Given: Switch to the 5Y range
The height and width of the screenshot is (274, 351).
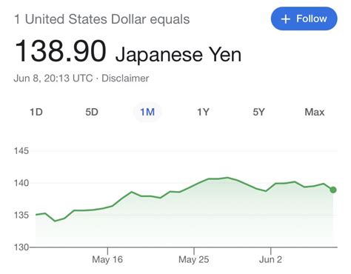Looking at the screenshot, I should (x=258, y=112).
